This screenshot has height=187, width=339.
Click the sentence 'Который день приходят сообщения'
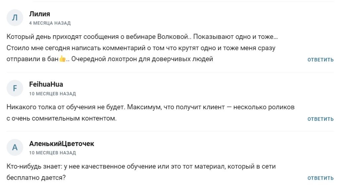coord(63,37)
